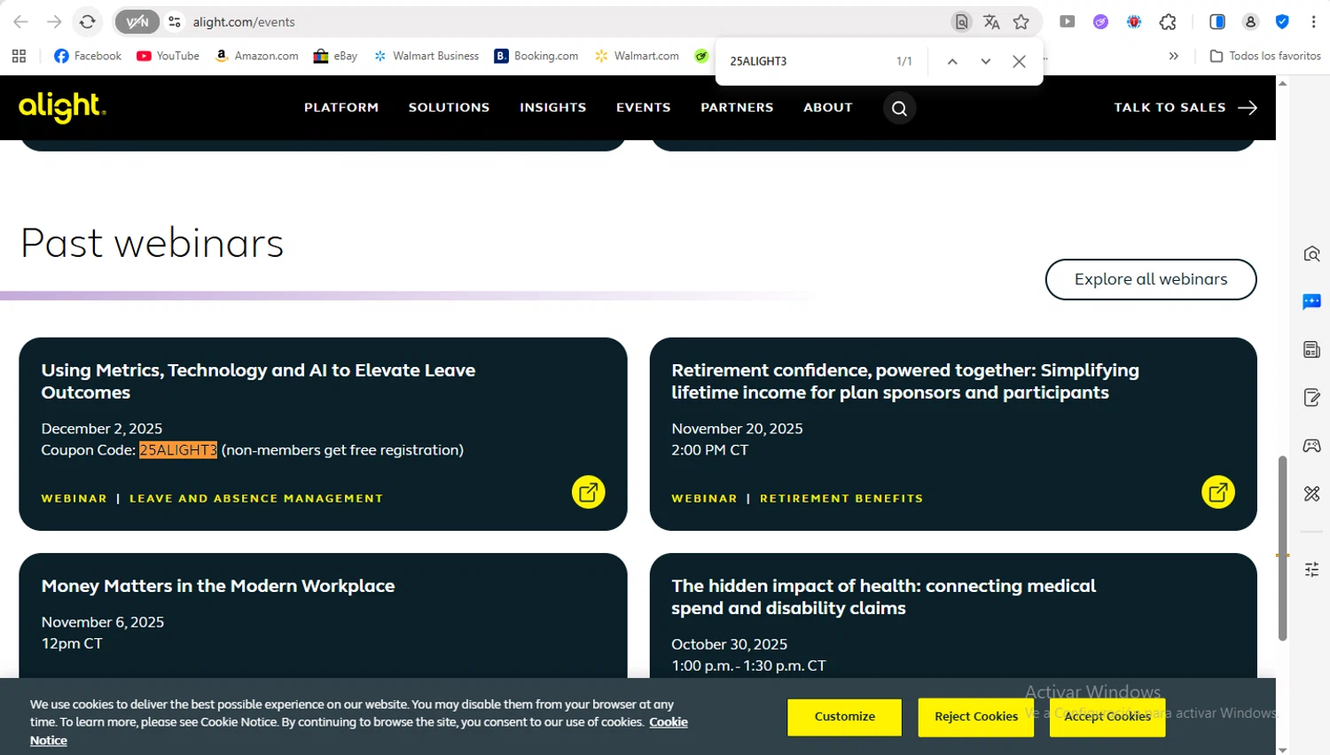Open the extensions puzzle icon
Viewport: 1330px width, 755px height.
pyautogui.click(x=1168, y=22)
